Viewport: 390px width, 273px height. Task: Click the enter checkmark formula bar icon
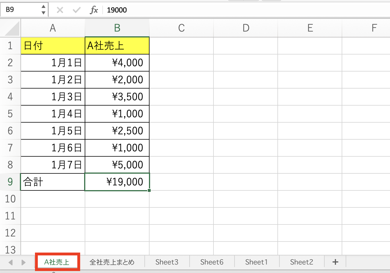tap(76, 10)
